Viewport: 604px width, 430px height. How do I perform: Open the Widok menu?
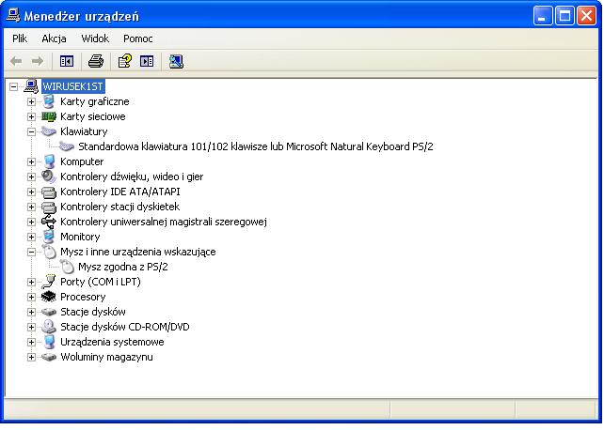pos(95,38)
